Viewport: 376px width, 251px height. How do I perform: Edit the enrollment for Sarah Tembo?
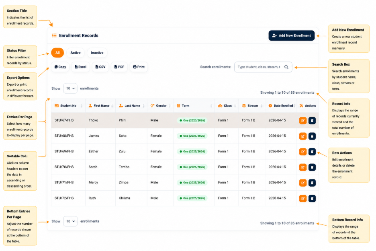tap(303, 167)
